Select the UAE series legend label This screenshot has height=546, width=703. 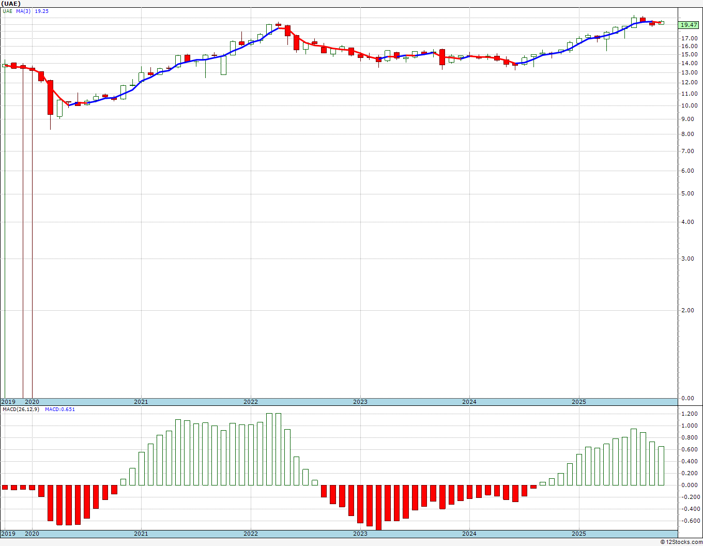tap(7, 11)
